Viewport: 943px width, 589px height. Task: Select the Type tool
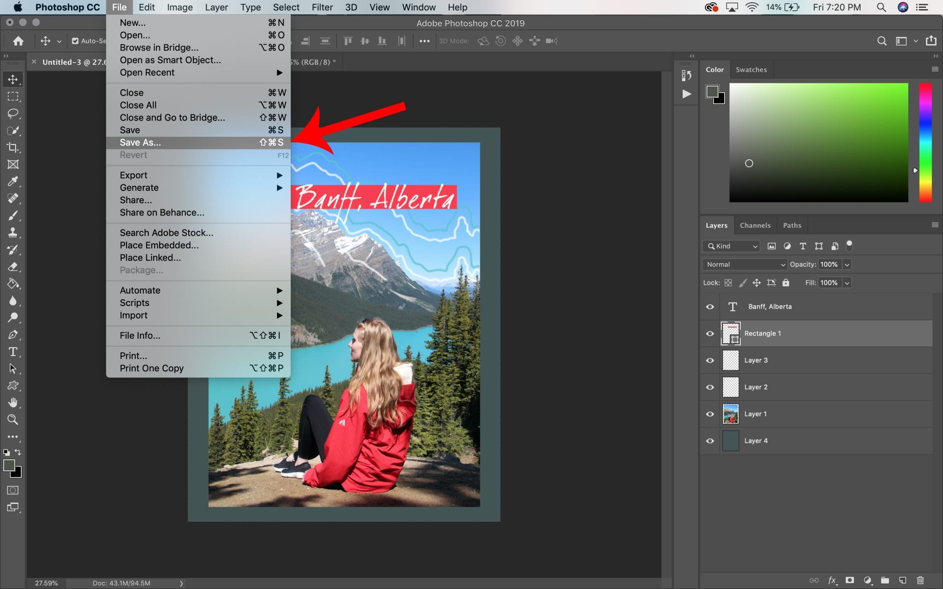pyautogui.click(x=12, y=351)
